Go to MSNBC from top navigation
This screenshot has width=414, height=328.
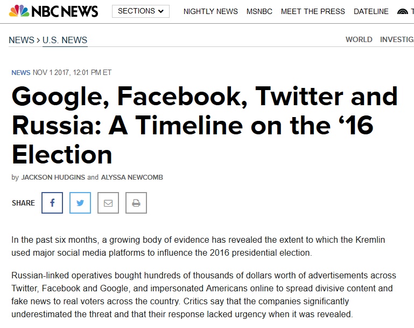pyautogui.click(x=259, y=11)
